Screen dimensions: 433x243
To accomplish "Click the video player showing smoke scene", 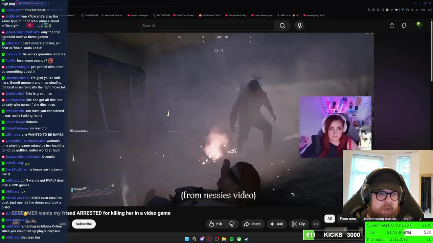I will [x=221, y=119].
